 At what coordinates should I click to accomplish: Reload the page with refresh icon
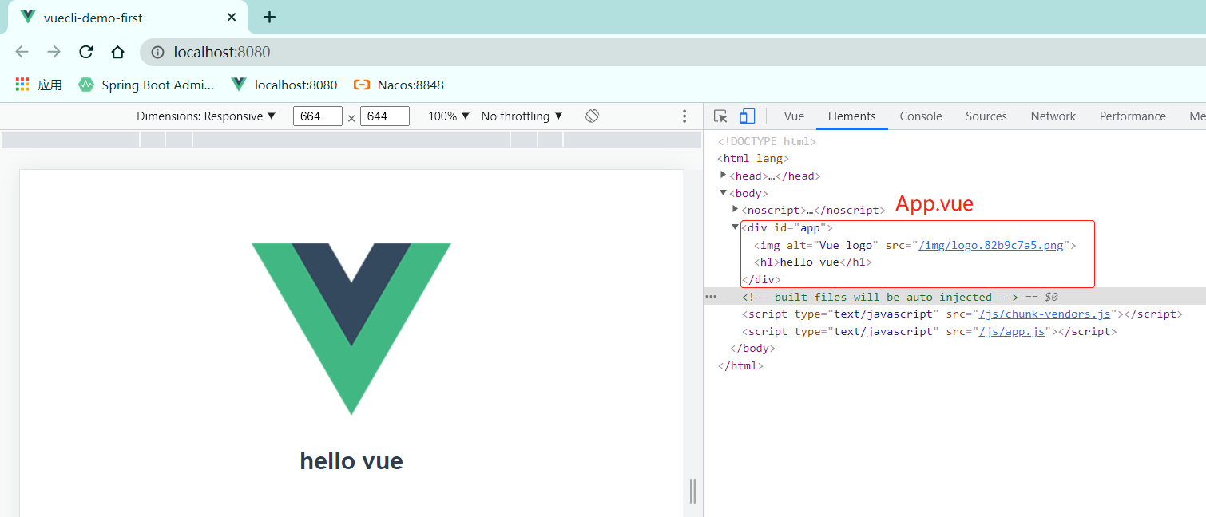(85, 52)
